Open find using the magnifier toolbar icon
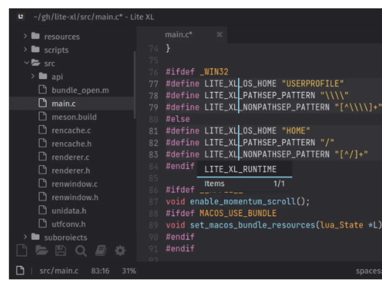382x287 pixels. pyautogui.click(x=81, y=251)
